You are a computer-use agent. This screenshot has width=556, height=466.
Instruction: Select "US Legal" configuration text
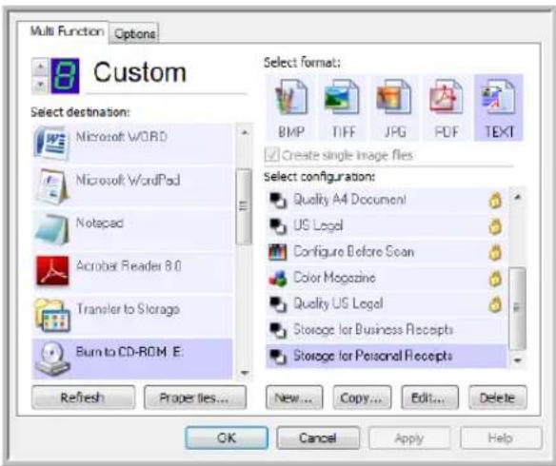(318, 225)
